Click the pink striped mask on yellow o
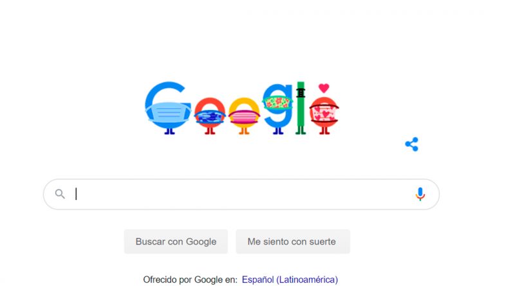This screenshot has width=515, height=286. point(244,116)
